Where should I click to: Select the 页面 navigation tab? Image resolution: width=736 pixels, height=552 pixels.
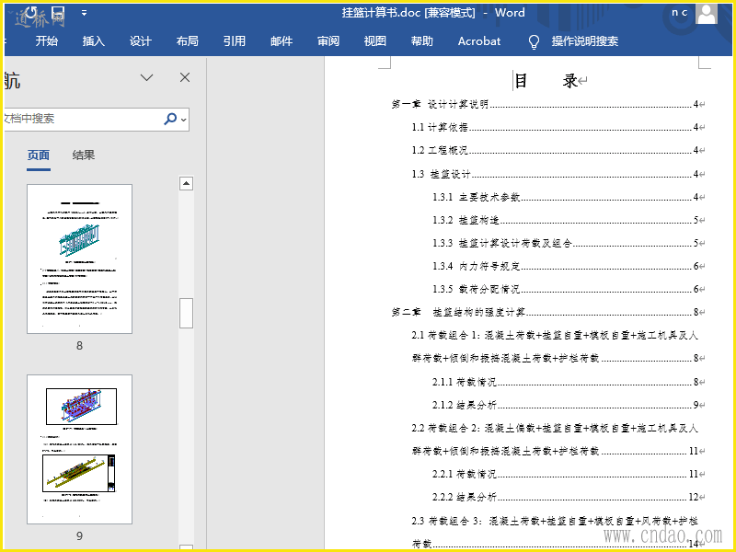[x=38, y=155]
